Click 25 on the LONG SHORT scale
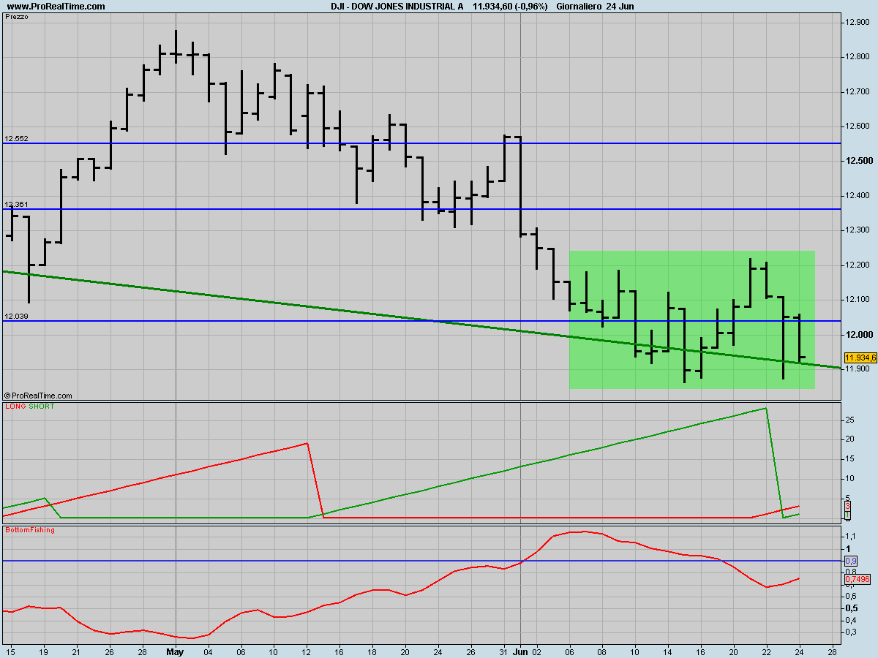The width and height of the screenshot is (878, 658). click(849, 420)
